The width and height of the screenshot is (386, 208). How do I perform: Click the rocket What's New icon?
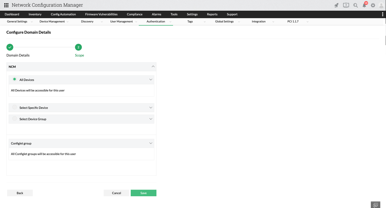(x=336, y=5)
